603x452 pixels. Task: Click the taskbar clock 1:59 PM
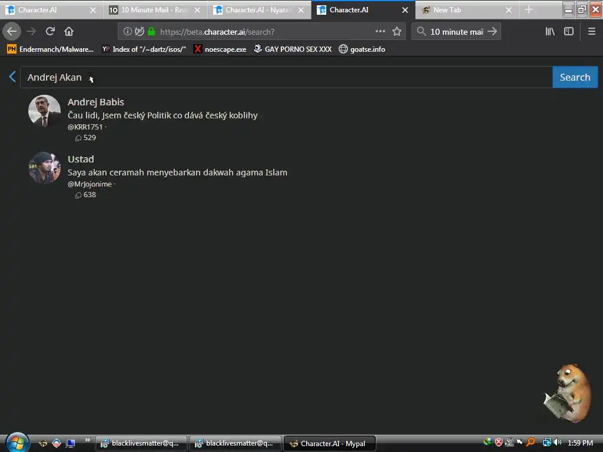tap(580, 443)
